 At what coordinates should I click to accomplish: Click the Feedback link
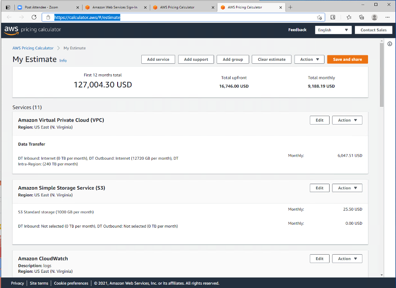point(297,30)
